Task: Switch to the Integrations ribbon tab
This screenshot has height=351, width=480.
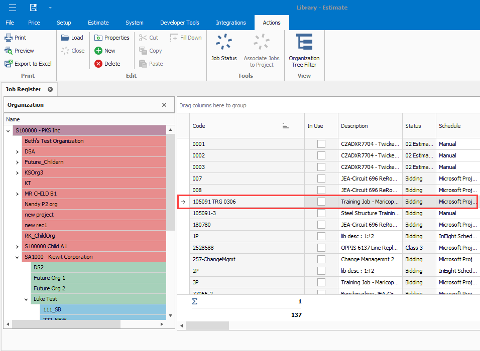Action: click(x=230, y=23)
